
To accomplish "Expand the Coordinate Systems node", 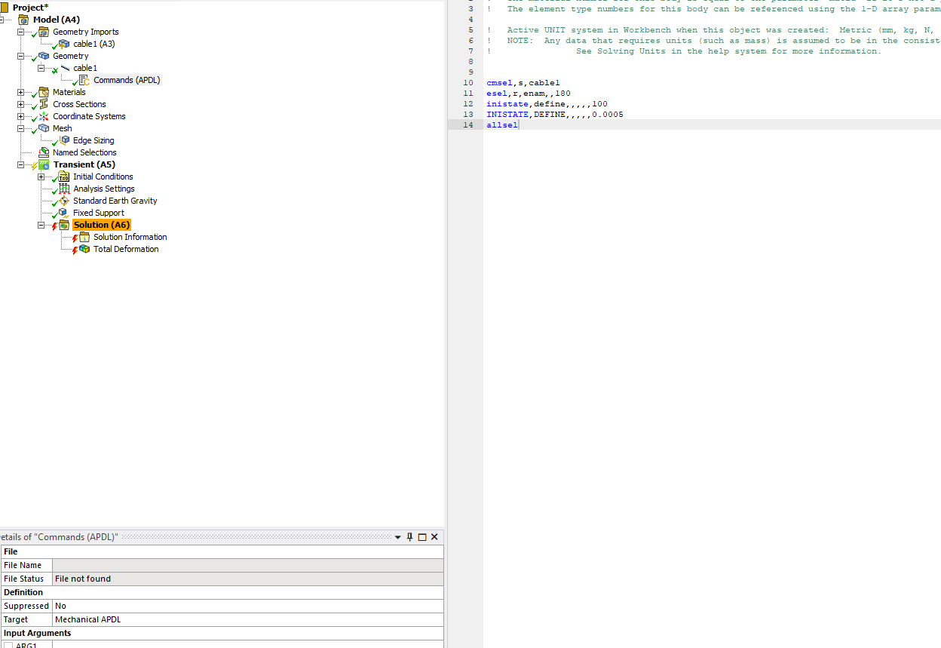I will (21, 116).
